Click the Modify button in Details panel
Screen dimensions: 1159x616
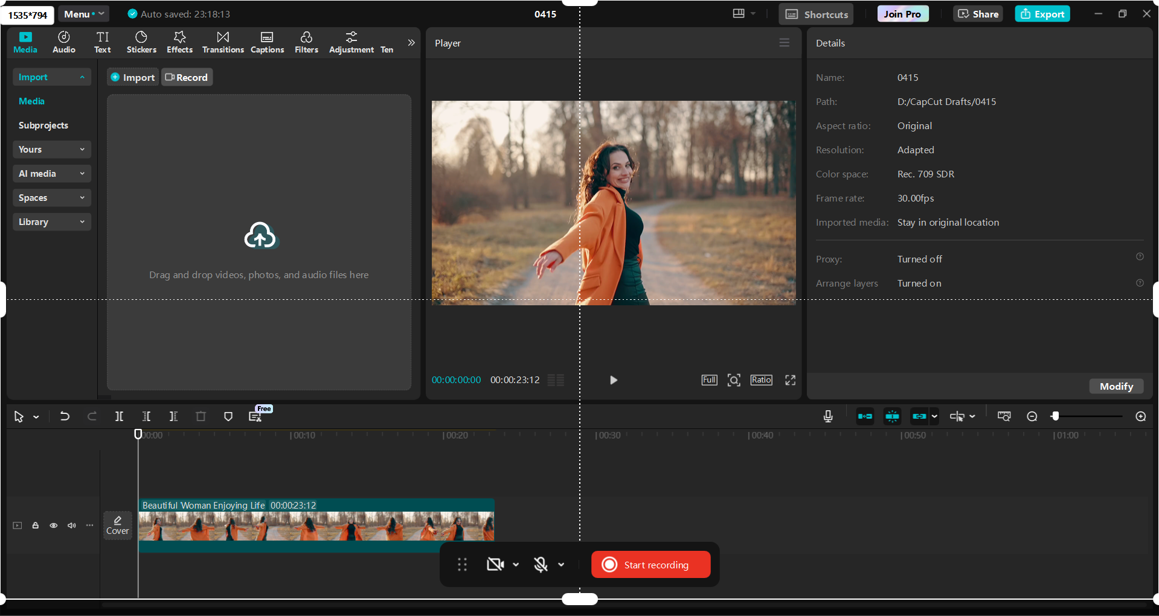point(1116,386)
